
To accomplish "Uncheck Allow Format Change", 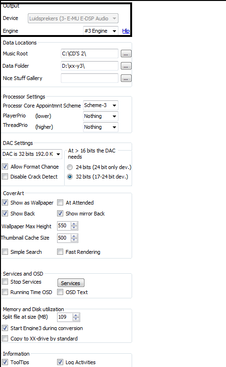I will 5,166.
